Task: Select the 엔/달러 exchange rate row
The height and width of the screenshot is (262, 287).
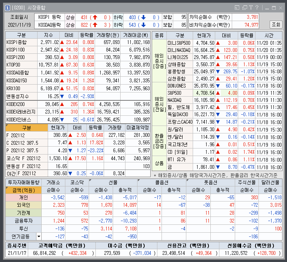Action: pyautogui.click(x=224, y=137)
